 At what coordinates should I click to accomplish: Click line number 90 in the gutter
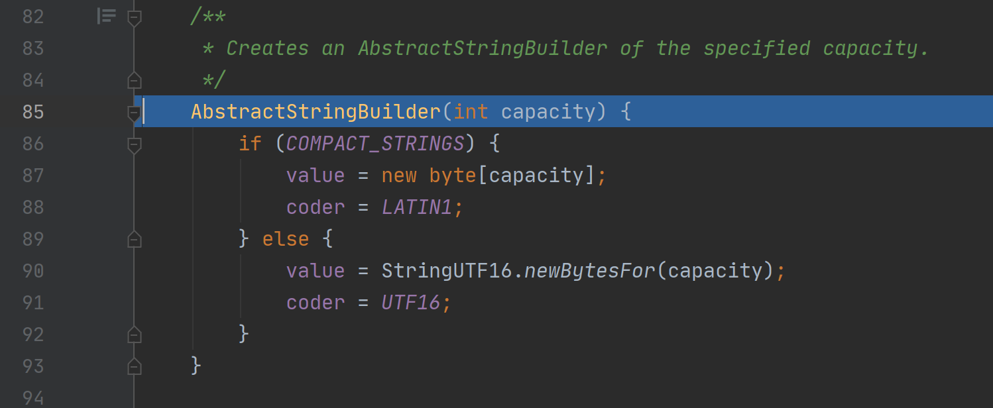pos(33,271)
